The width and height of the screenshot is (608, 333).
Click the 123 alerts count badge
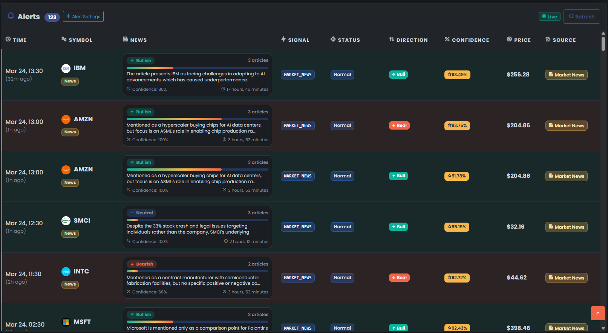(x=52, y=17)
